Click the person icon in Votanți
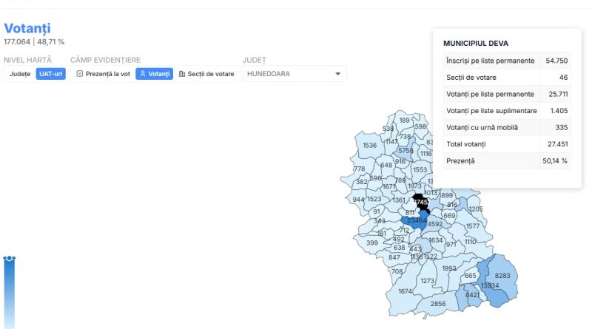The width and height of the screenshot is (592, 329). [x=142, y=74]
